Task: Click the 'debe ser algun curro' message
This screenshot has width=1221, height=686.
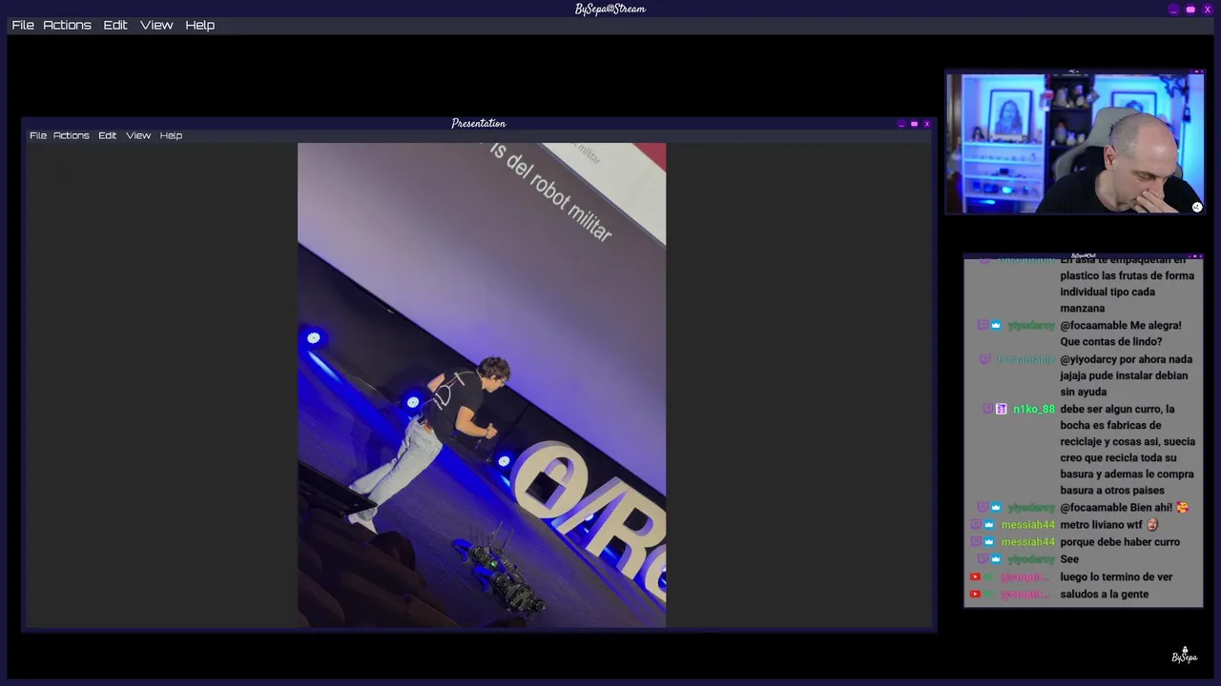Action: point(1128,450)
